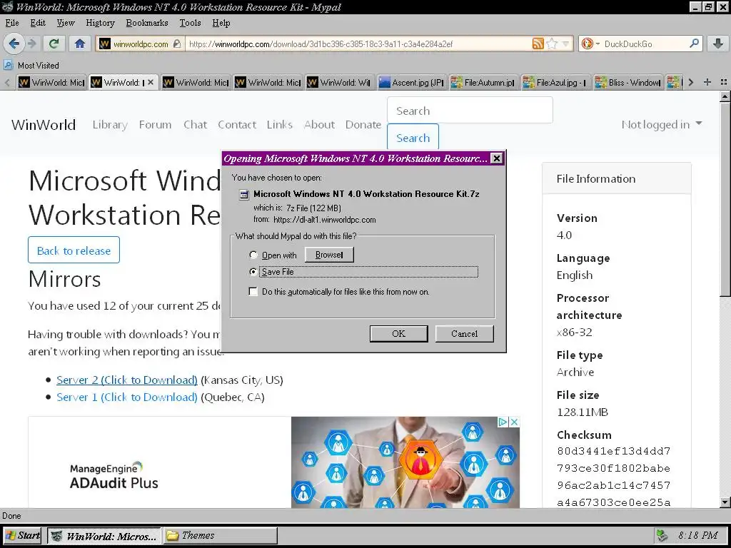Viewport: 731px width, 548px height.
Task: Click the 7z file icon in dialog
Action: click(x=244, y=194)
